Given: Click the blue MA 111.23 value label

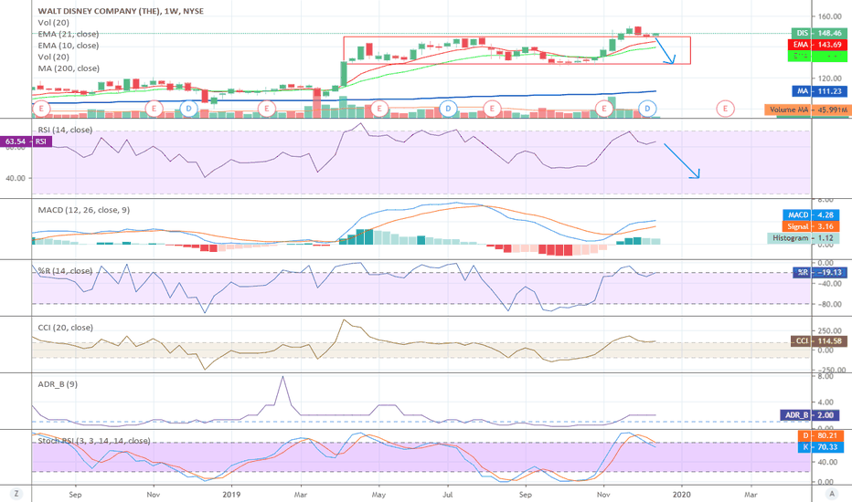Looking at the screenshot, I should (819, 91).
